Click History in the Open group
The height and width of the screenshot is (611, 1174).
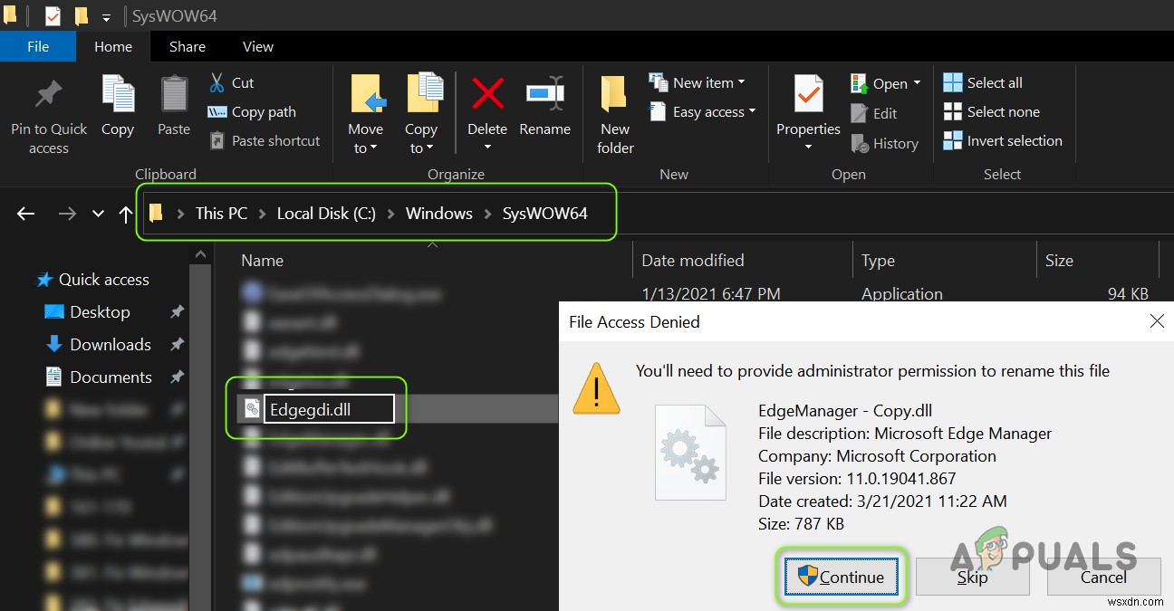[885, 143]
